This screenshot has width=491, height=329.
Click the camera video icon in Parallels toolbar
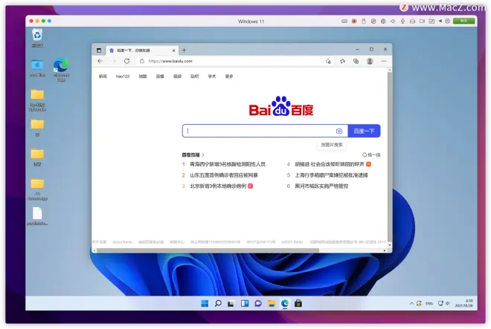coord(422,22)
